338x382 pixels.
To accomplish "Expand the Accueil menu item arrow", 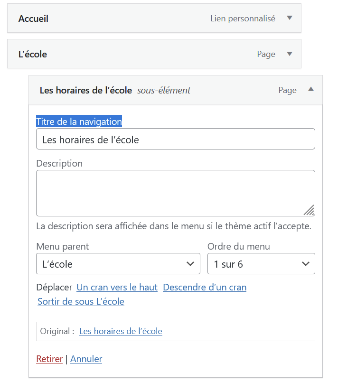I will [x=289, y=18].
